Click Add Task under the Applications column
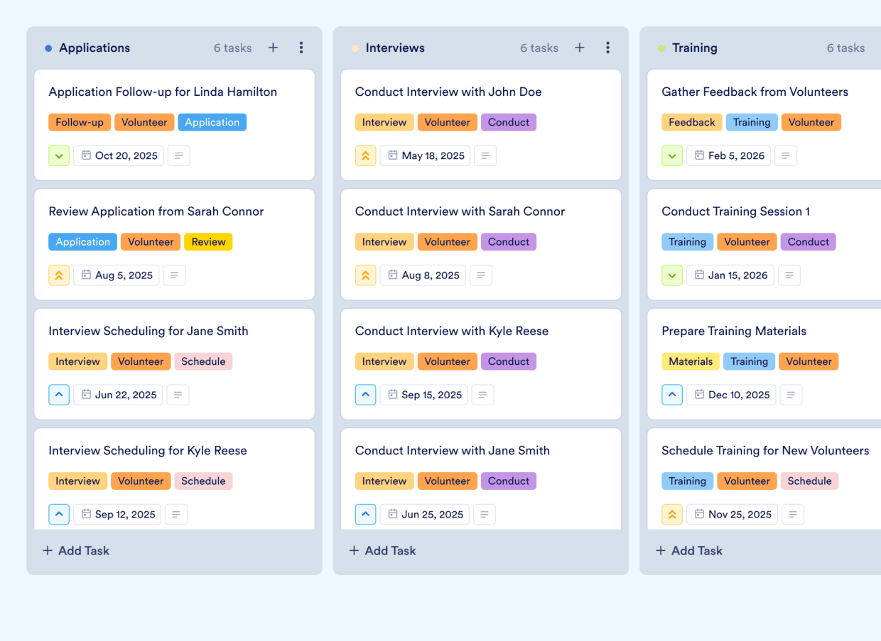 [75, 550]
